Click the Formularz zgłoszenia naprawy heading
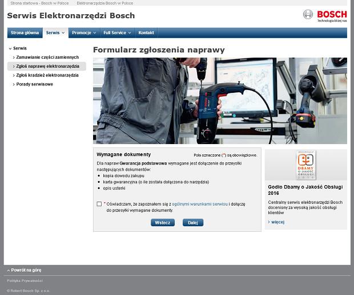Image resolution: width=354 pixels, height=295 pixels. tap(159, 50)
